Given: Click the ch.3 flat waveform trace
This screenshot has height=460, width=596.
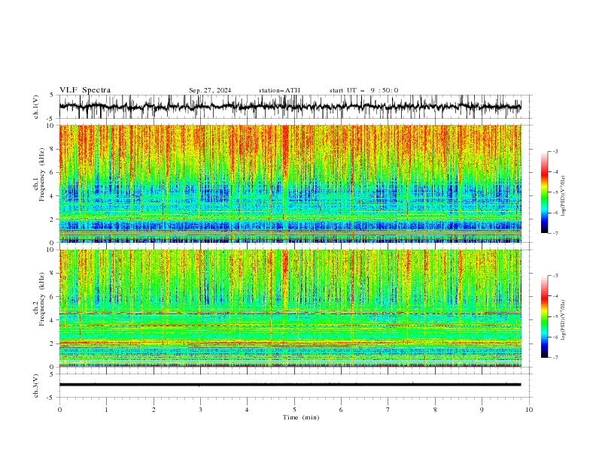Looking at the screenshot, I should 290,385.
